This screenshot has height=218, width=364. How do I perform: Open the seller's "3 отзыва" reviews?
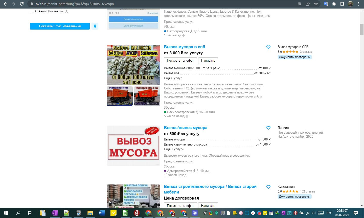(x=306, y=52)
